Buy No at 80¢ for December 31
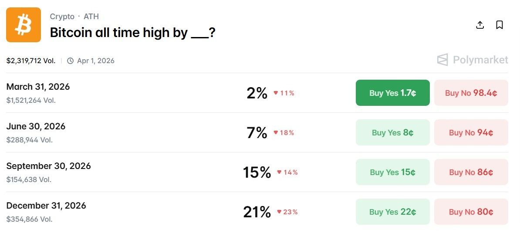Image resolution: width=520 pixels, height=233 pixels. coord(471,212)
